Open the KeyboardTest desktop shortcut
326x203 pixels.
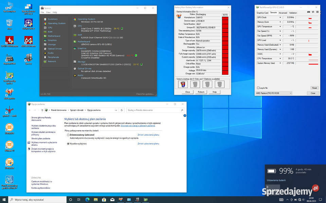10,60
